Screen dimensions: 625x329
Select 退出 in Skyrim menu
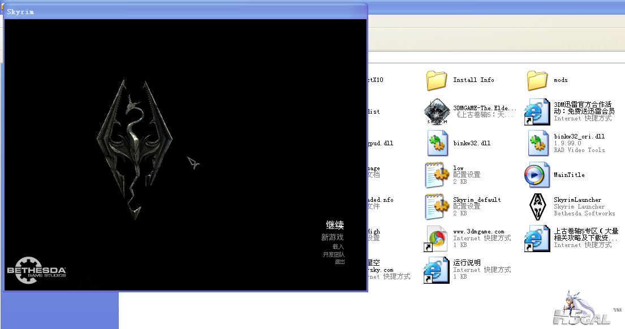point(339,262)
